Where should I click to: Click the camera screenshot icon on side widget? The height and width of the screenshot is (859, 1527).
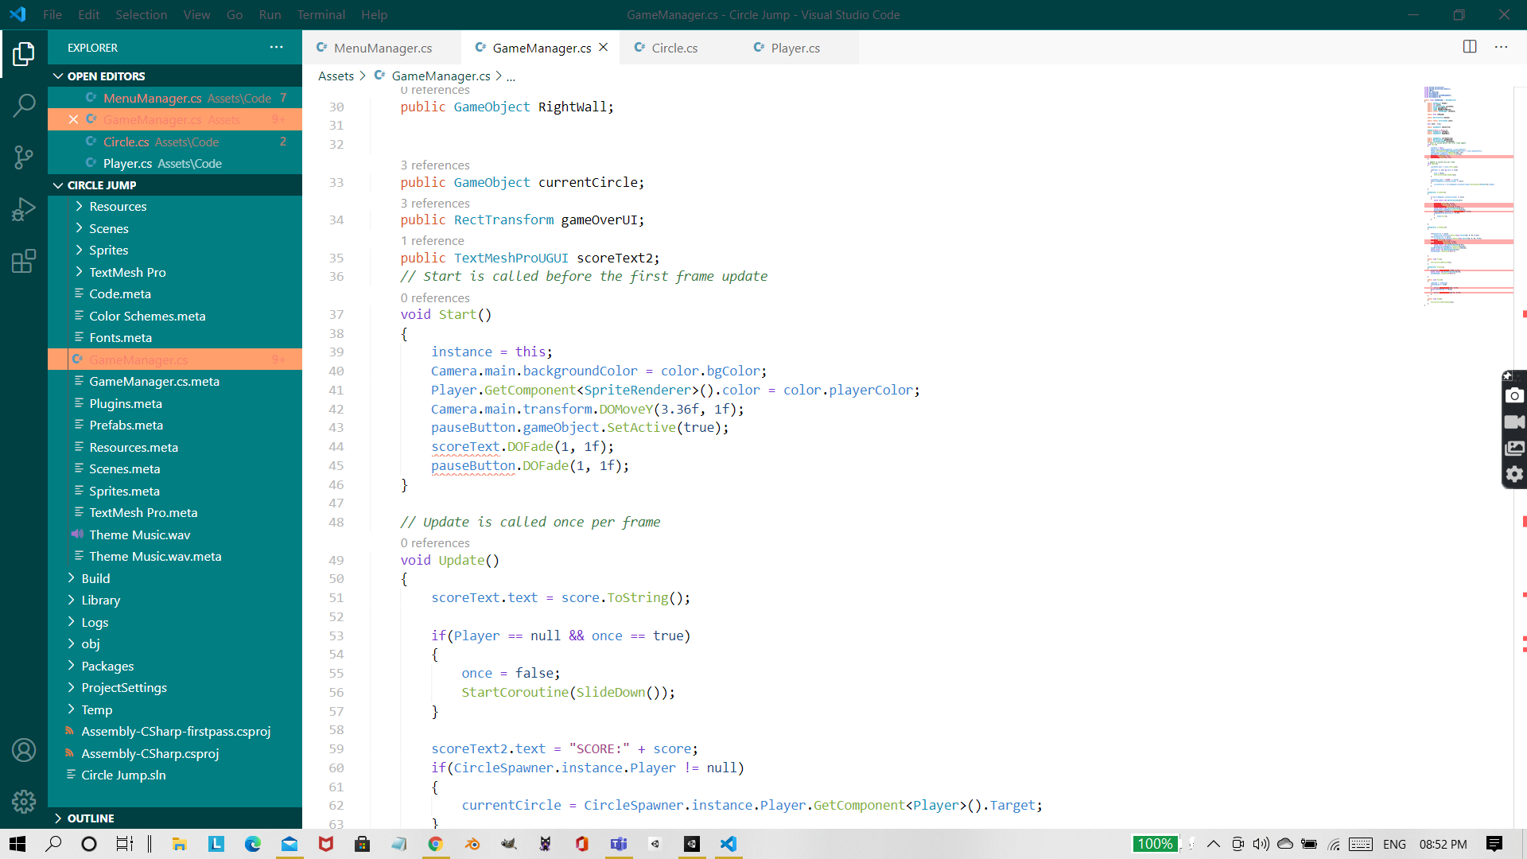(x=1514, y=395)
